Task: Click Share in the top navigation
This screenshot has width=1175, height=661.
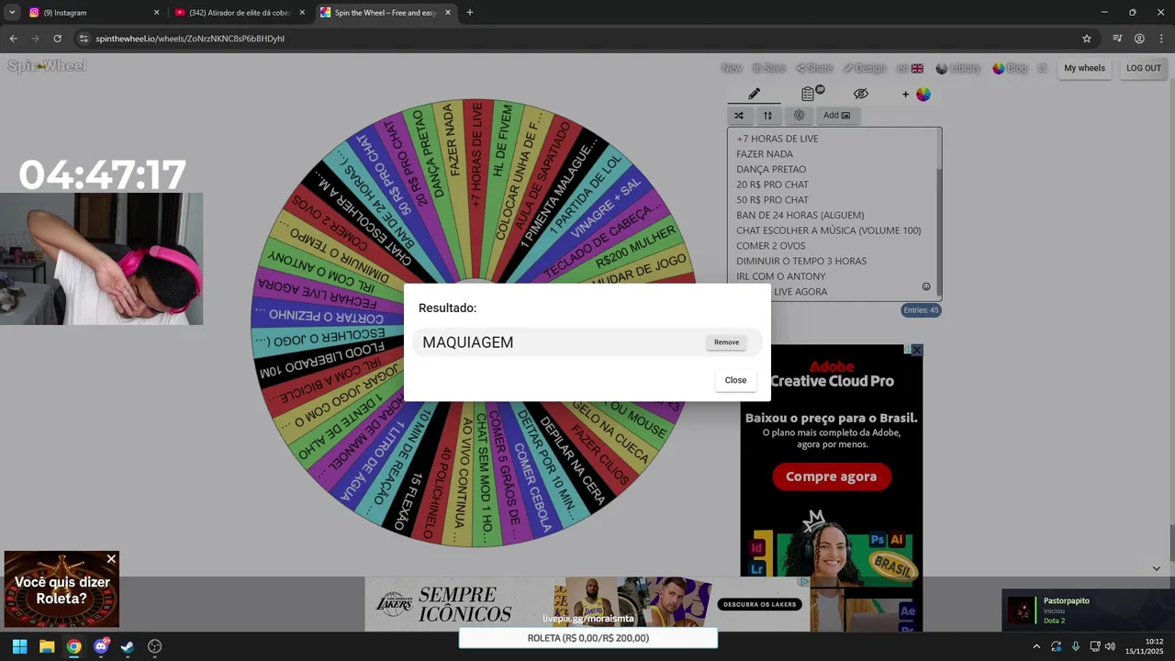Action: coord(814,68)
